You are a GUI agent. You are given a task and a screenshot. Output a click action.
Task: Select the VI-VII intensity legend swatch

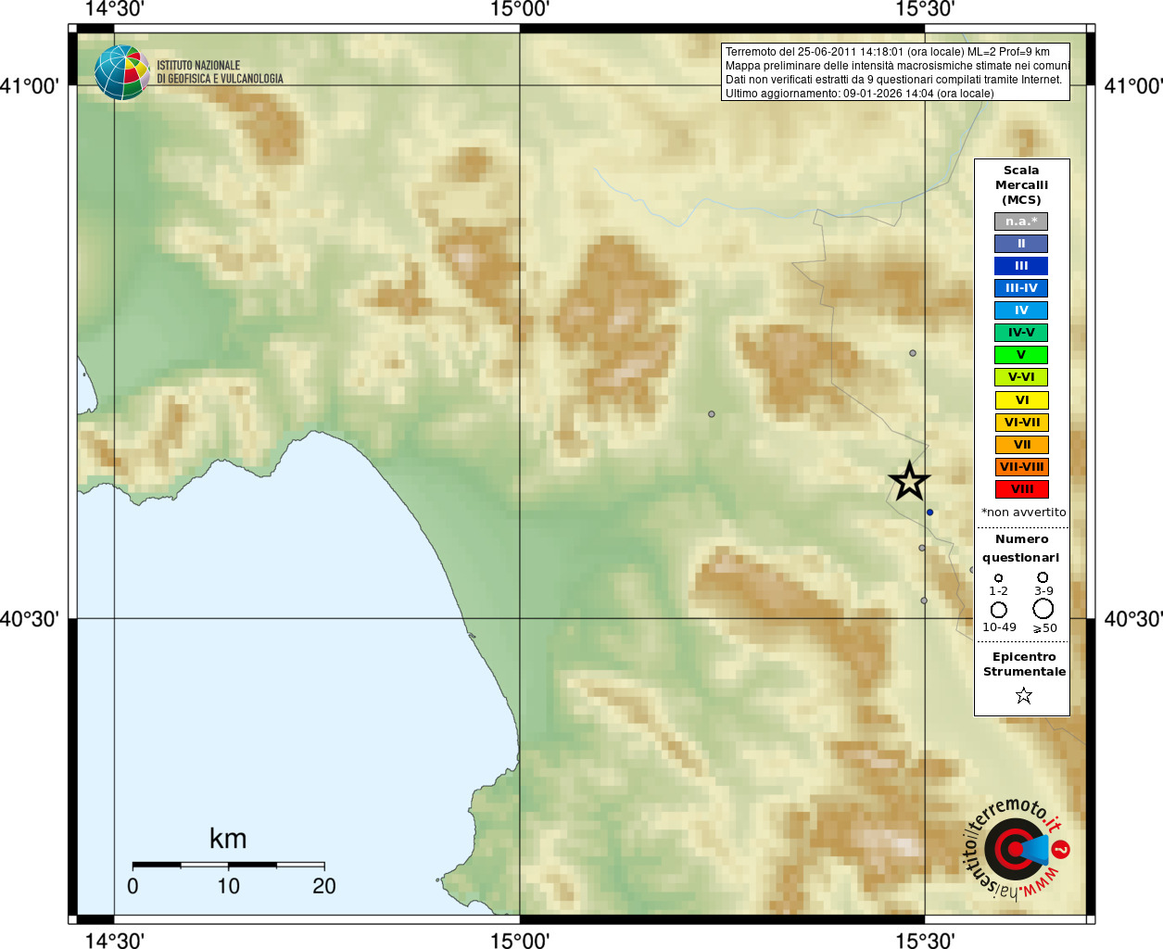coord(1022,423)
